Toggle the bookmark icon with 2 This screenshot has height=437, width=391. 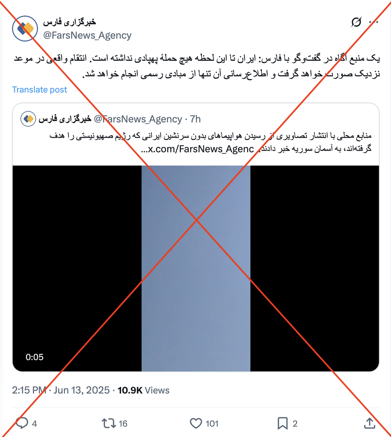[x=283, y=423]
